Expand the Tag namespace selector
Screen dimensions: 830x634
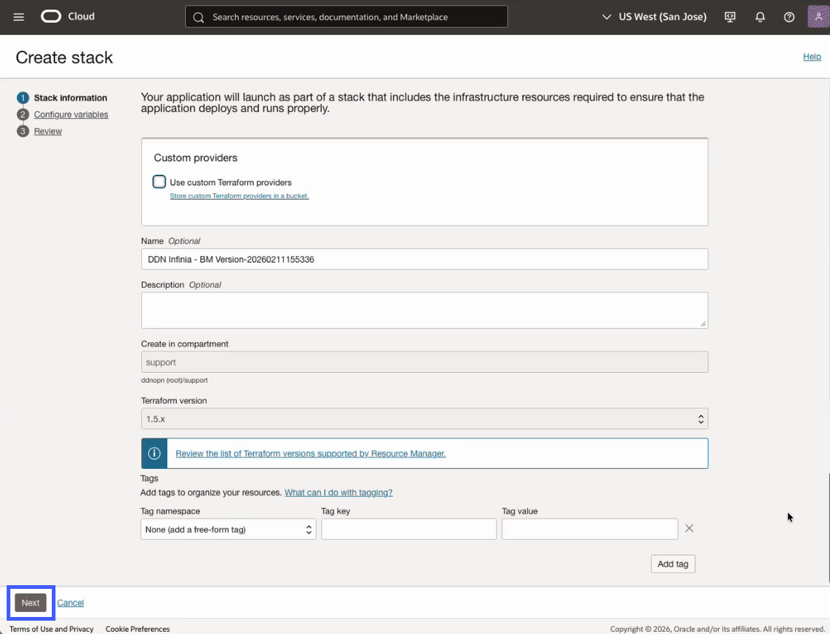(x=309, y=529)
